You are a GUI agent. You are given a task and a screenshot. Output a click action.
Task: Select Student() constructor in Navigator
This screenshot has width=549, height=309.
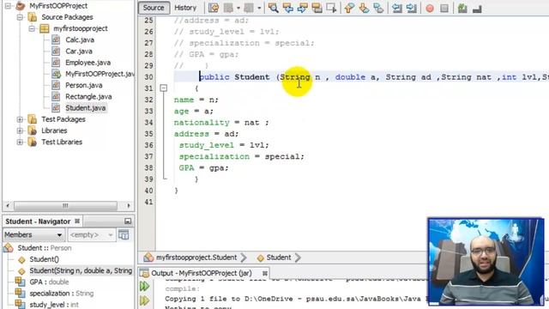pos(44,259)
